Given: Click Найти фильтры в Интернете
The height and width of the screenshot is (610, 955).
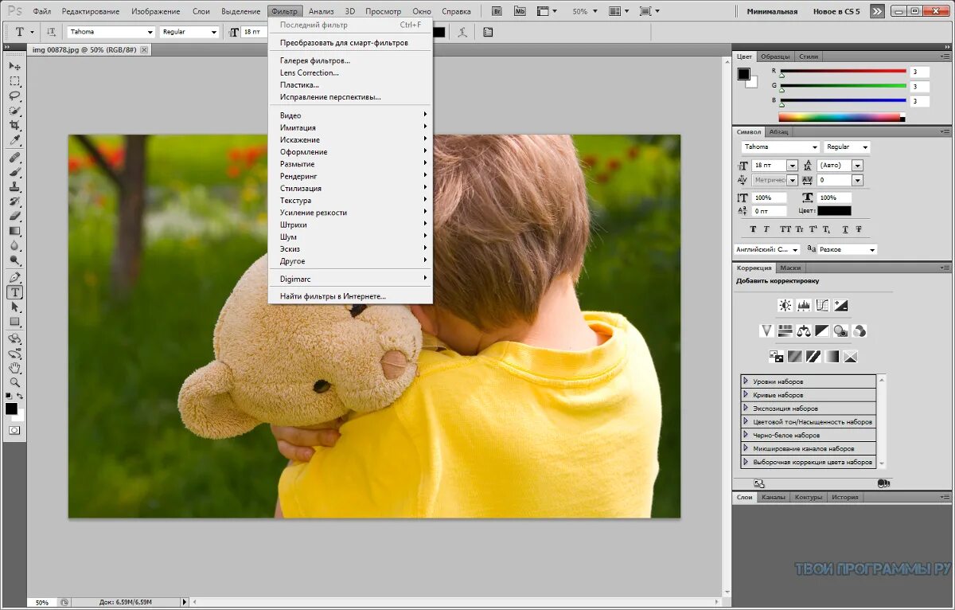Looking at the screenshot, I should pos(350,296).
